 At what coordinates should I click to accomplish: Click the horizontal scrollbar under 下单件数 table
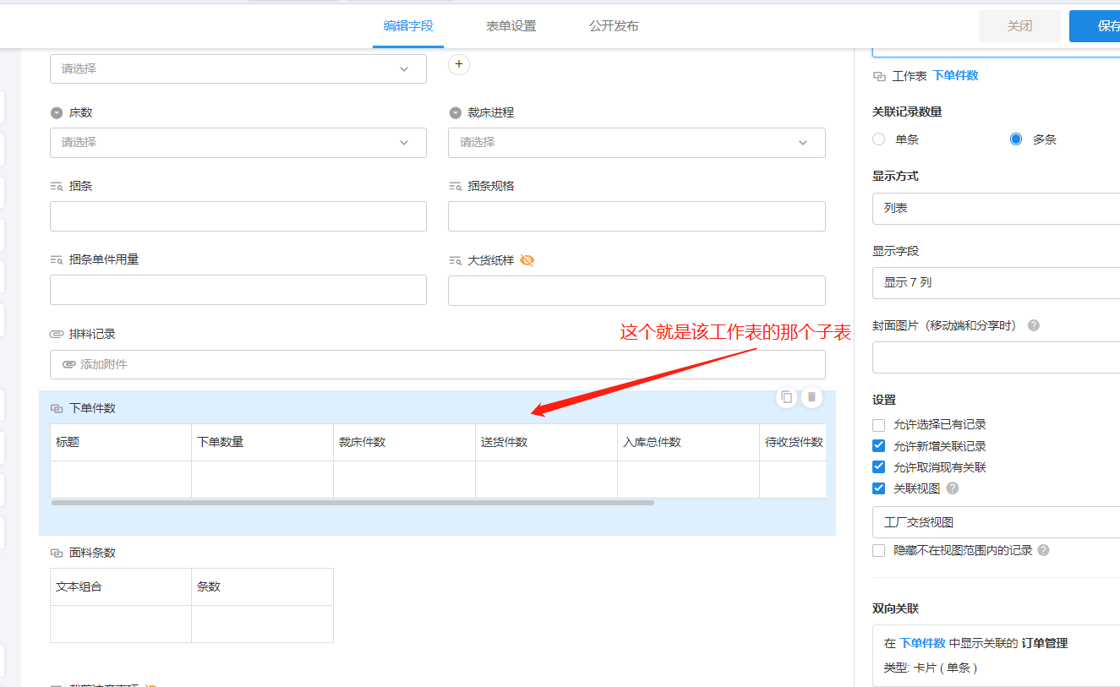tap(352, 503)
